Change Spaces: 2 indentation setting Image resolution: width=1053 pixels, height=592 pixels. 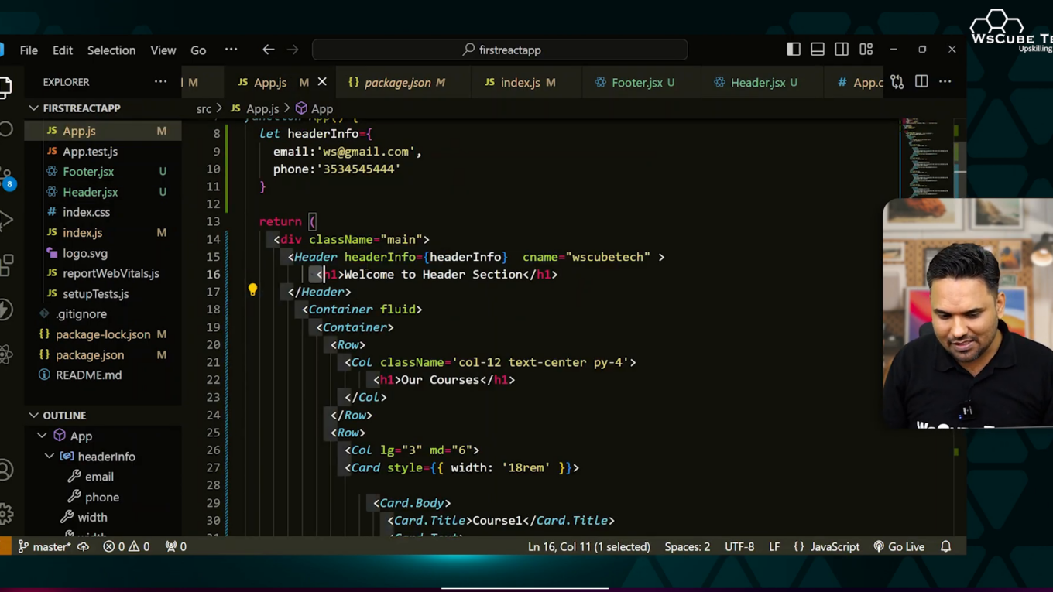point(687,546)
